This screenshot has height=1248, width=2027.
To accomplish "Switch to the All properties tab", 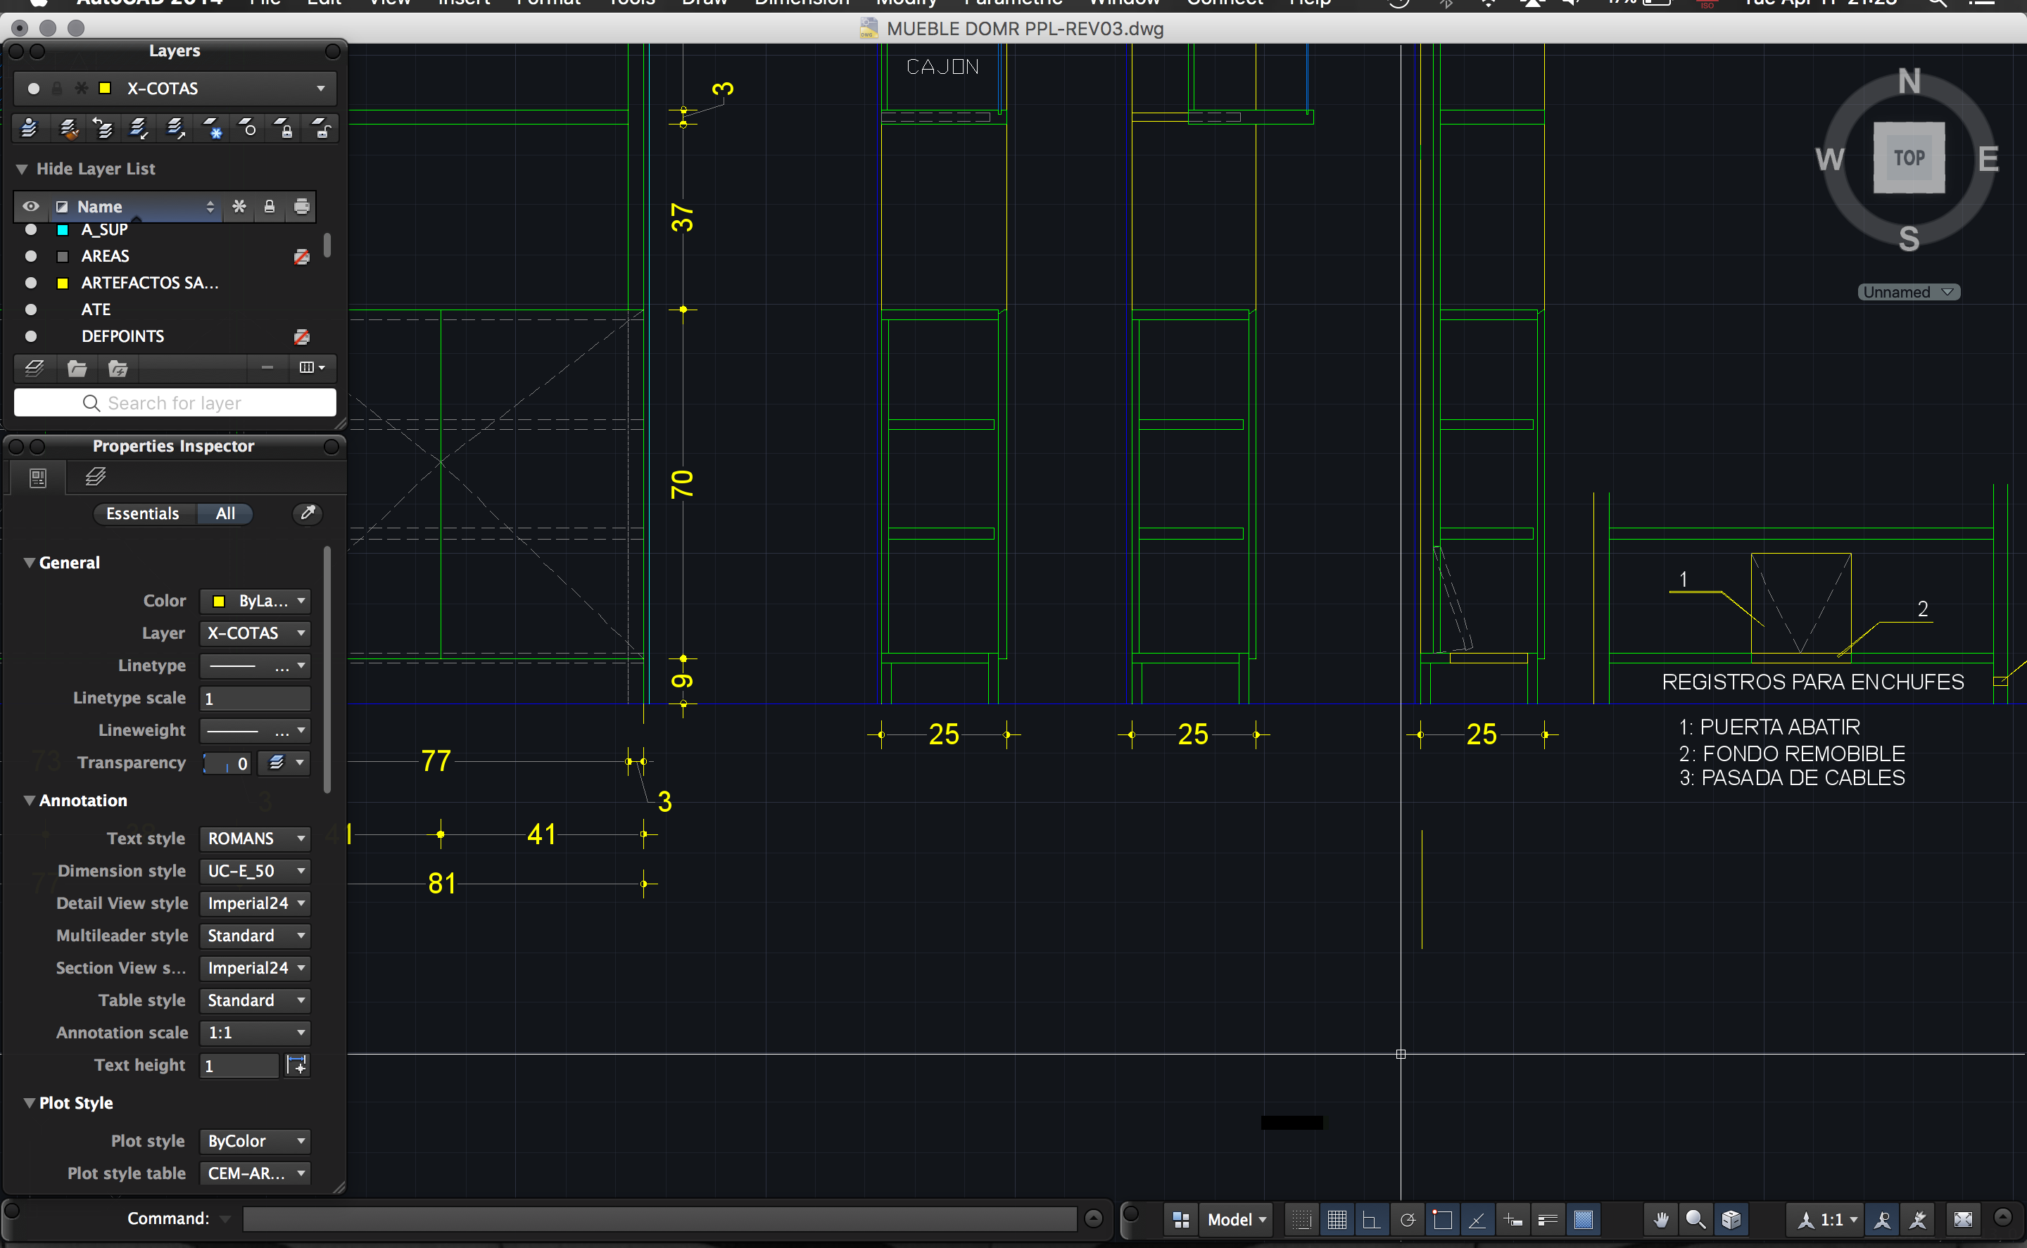I will 225,514.
